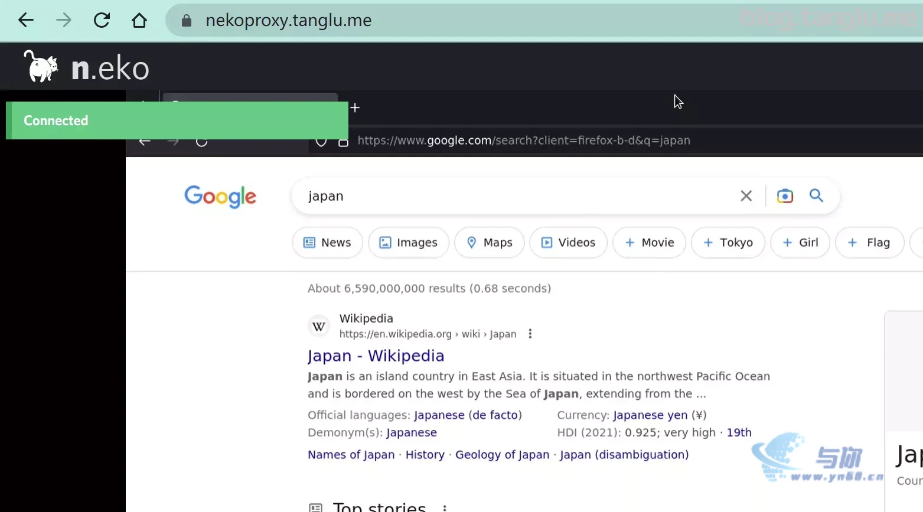Search by image with camera icon
Viewport: 923px width, 512px height.
pos(785,196)
